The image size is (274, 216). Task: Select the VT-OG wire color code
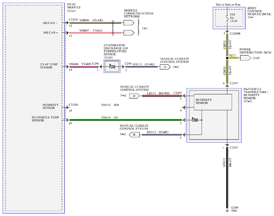[98, 30]
